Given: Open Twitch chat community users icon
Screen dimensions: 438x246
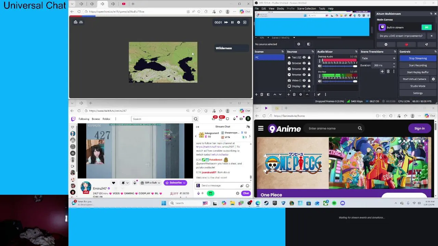Looking at the screenshot, I should click(248, 127).
